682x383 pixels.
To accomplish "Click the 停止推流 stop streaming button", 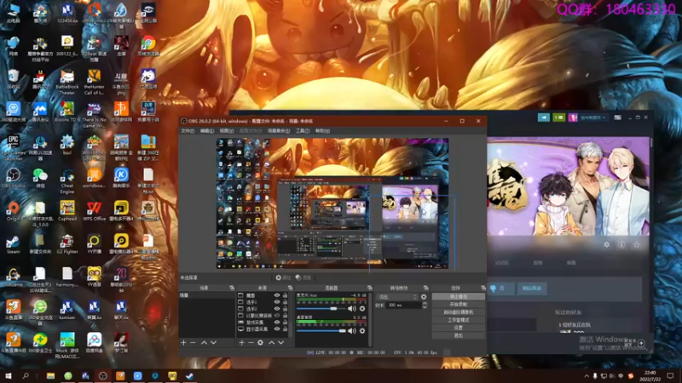I will [x=459, y=296].
